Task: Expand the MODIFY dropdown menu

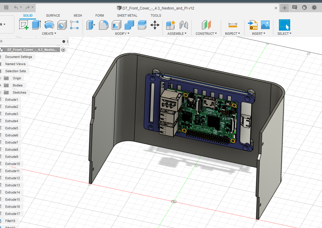Action: coord(122,34)
